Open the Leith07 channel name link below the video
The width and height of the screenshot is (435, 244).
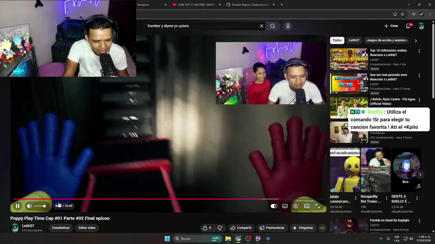click(x=28, y=226)
